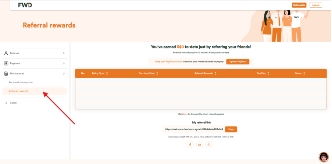Expand the Policies chevron
Image resolution: width=332 pixels, height=164 pixels.
(64, 53)
